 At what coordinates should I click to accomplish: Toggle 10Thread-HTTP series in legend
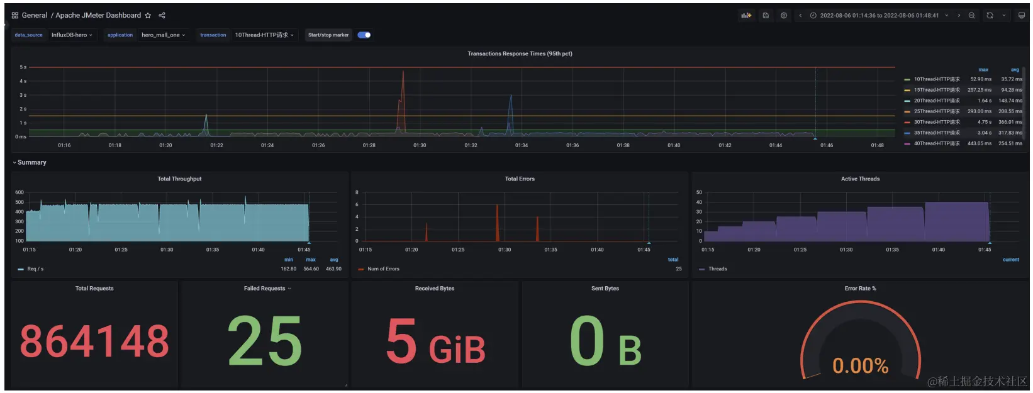[x=937, y=79]
